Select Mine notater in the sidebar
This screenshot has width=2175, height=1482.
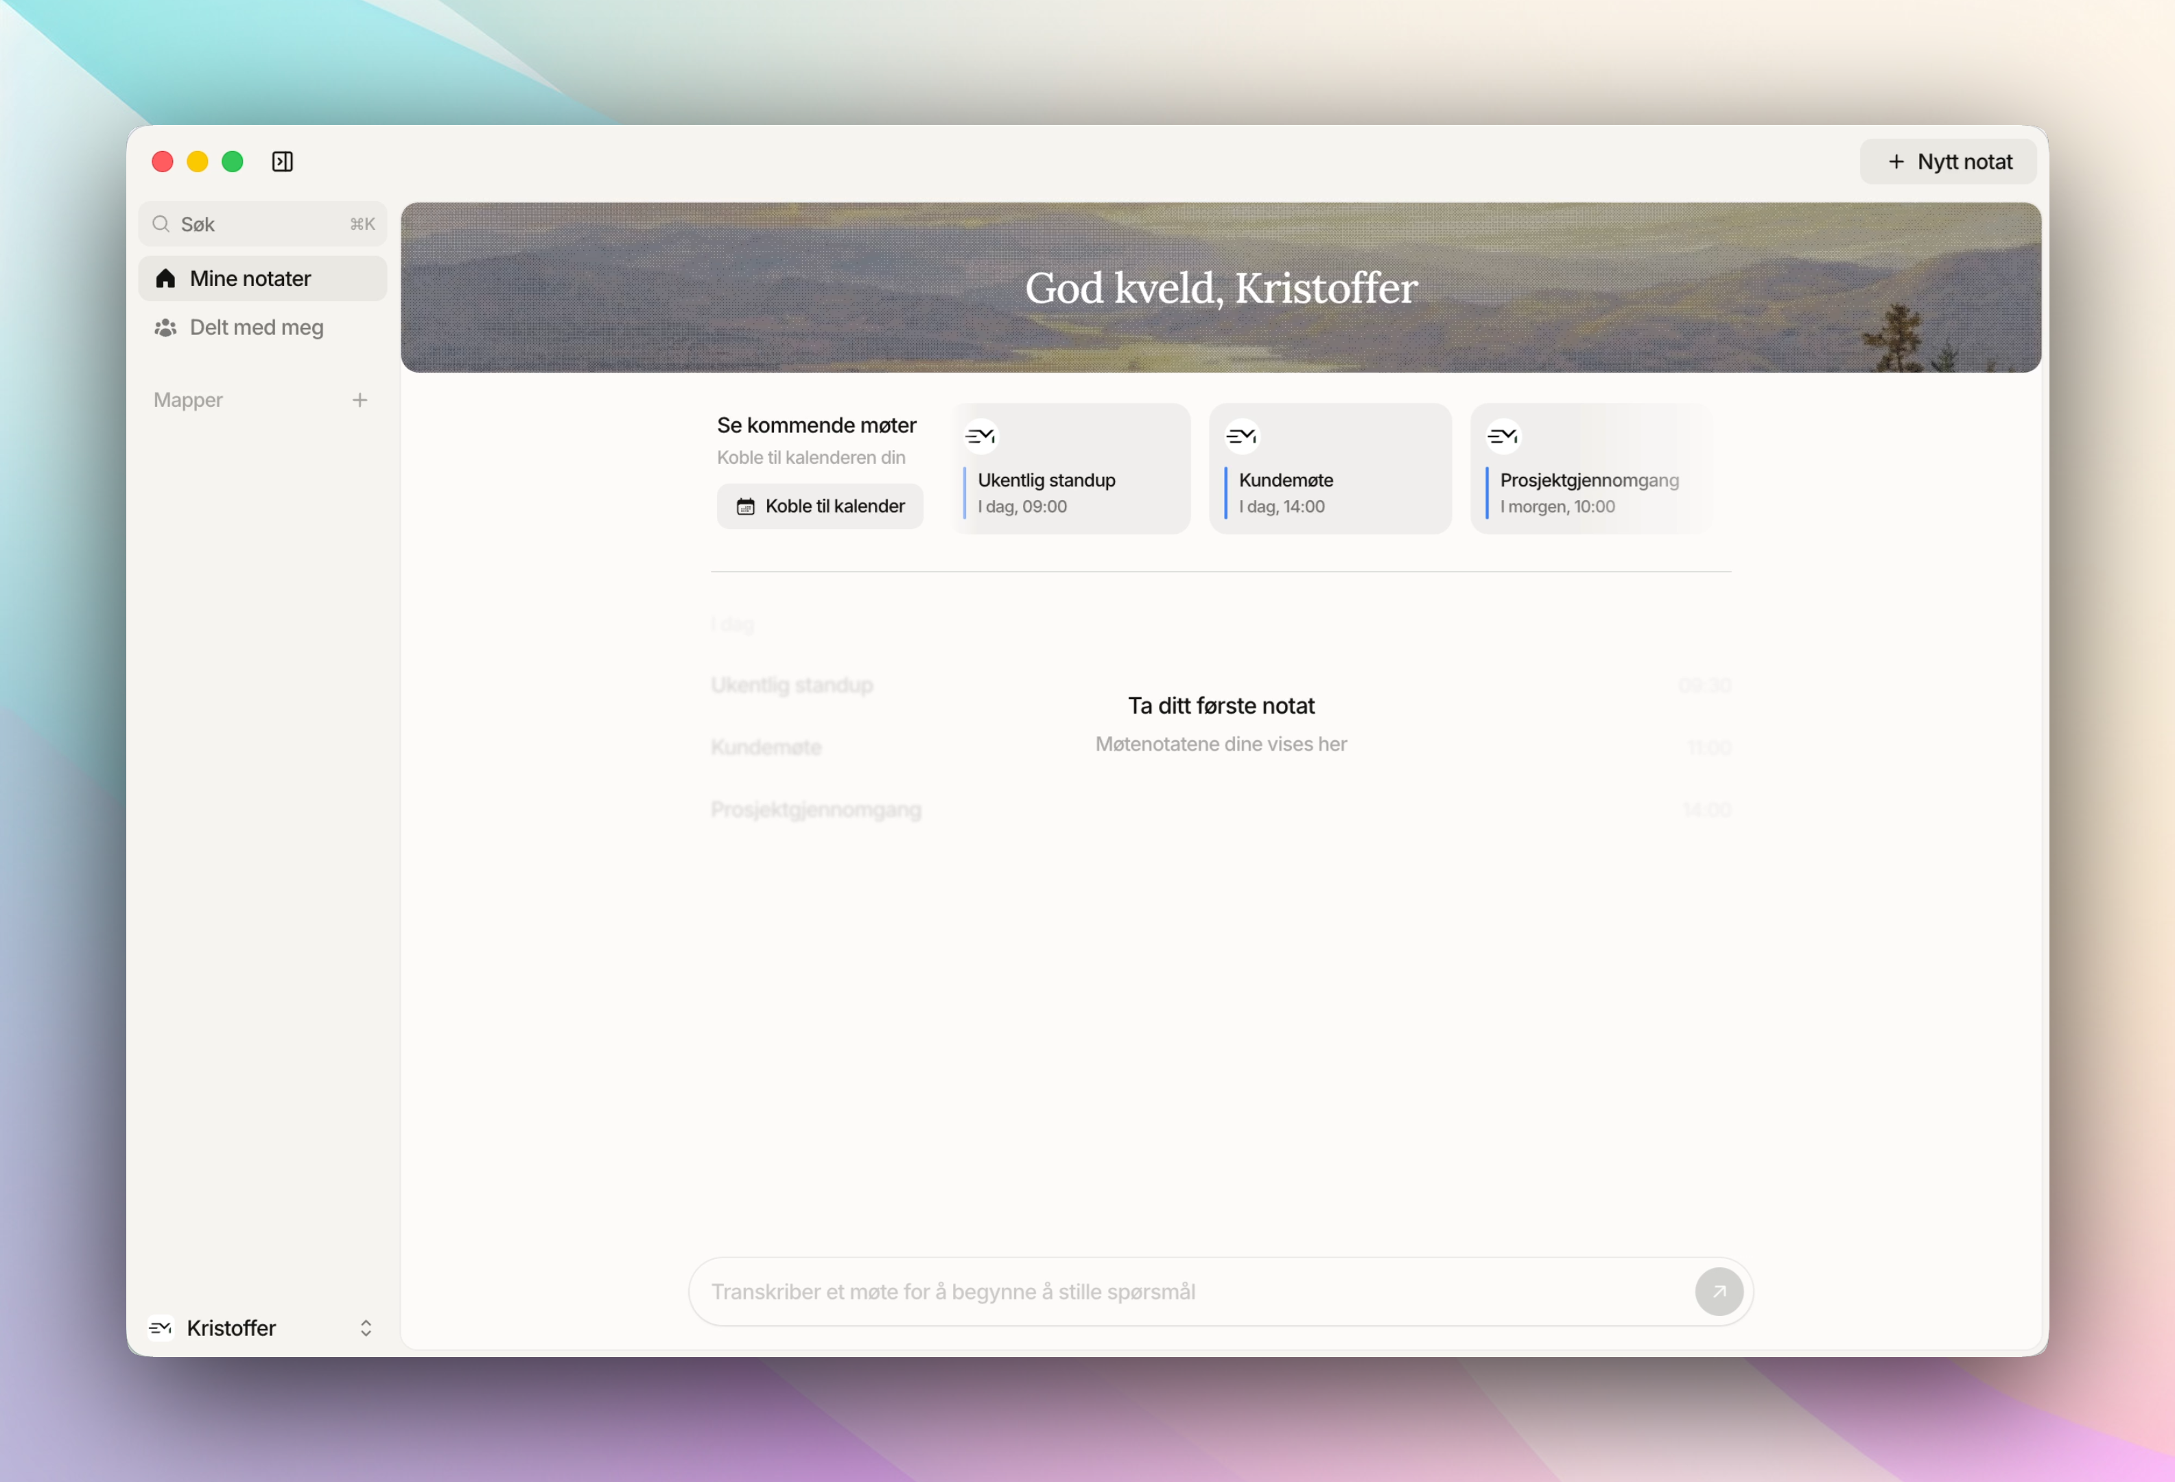(250, 279)
